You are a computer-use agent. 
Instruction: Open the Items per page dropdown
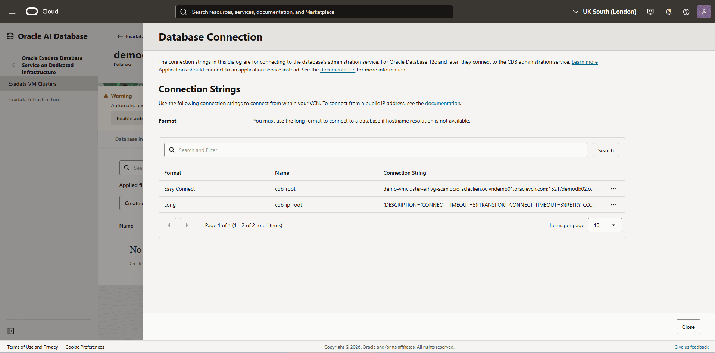coord(605,225)
